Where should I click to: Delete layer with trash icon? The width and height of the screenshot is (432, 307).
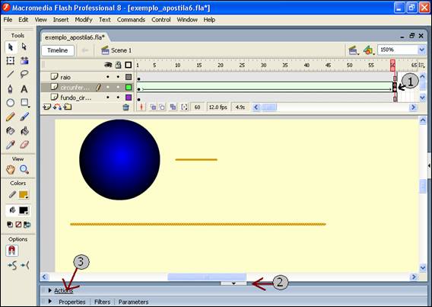point(126,107)
